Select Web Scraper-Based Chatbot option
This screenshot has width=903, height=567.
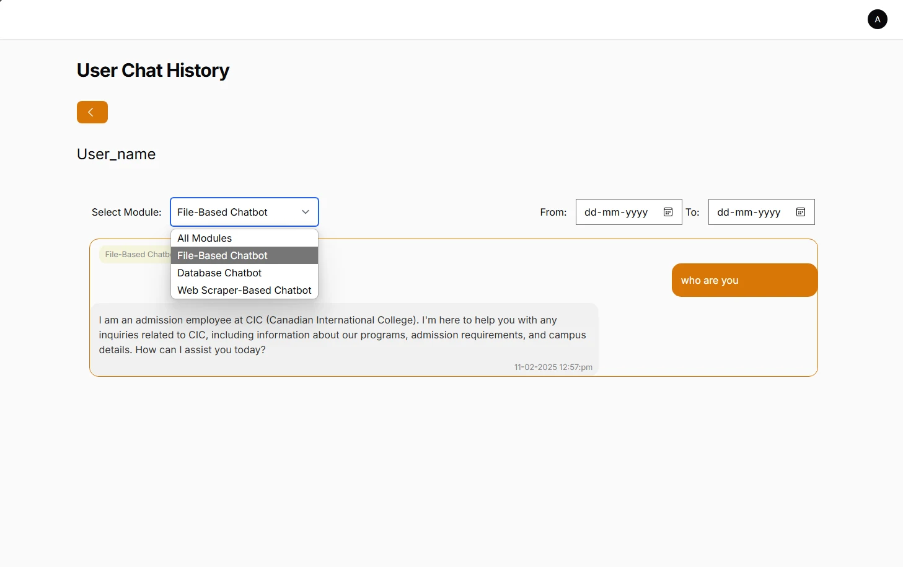[244, 290]
